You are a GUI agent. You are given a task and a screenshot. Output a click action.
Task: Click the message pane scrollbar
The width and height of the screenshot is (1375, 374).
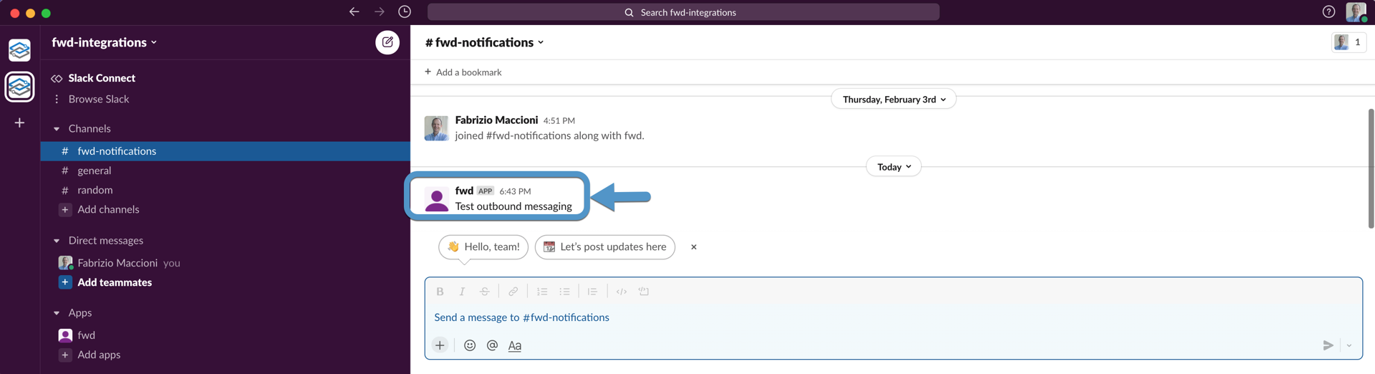click(x=1371, y=168)
